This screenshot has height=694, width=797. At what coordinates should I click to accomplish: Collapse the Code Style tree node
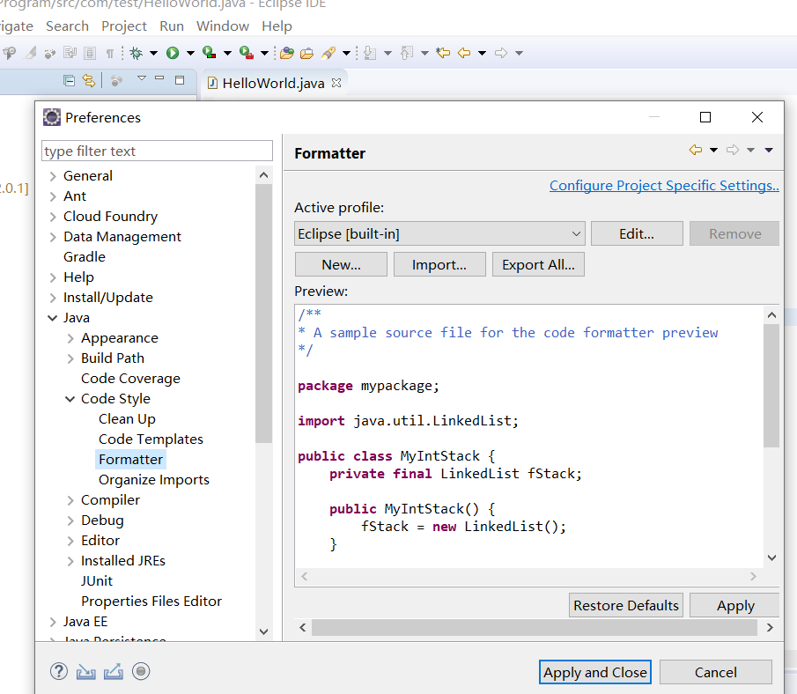click(70, 399)
